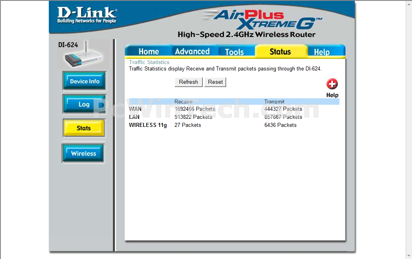The height and width of the screenshot is (259, 412).
Task: Switch to the Advanced tab
Action: point(192,52)
